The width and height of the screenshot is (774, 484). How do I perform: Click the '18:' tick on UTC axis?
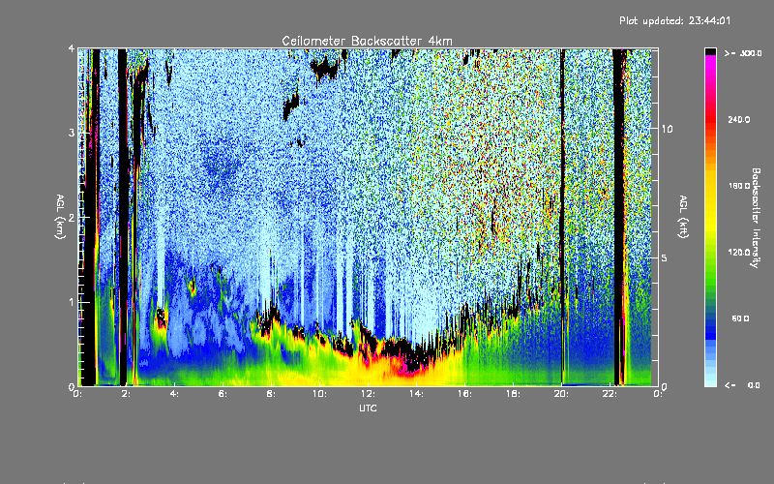513,394
